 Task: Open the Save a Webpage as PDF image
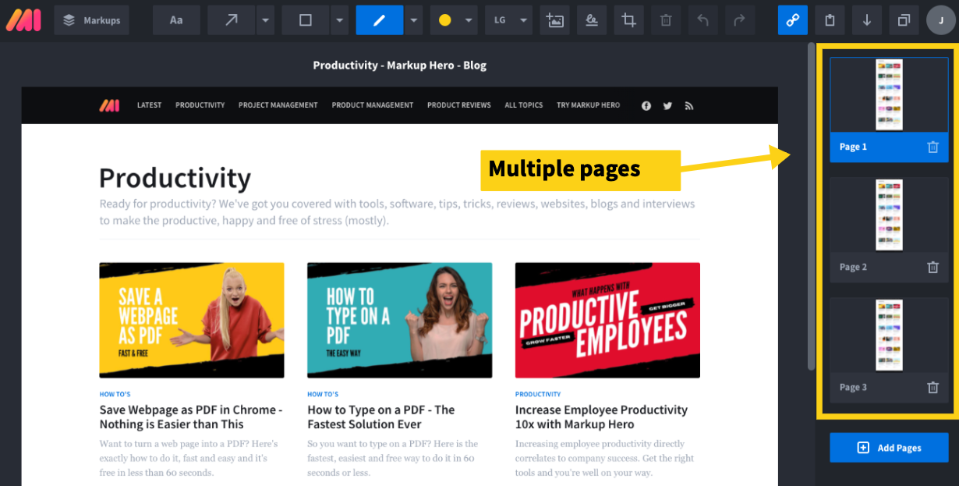192,320
